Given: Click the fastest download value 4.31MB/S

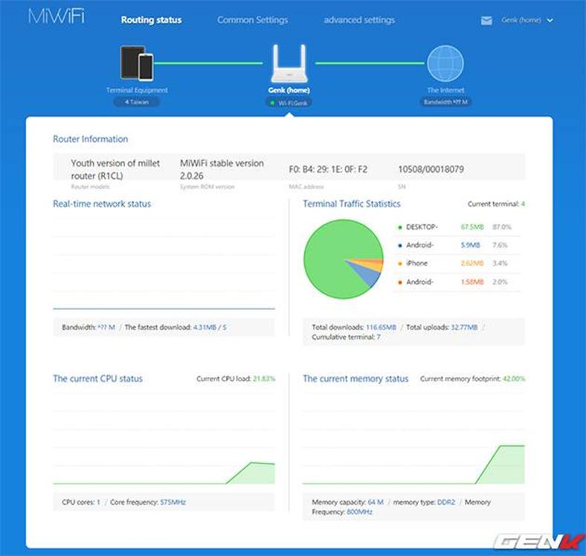Looking at the screenshot, I should (x=210, y=327).
